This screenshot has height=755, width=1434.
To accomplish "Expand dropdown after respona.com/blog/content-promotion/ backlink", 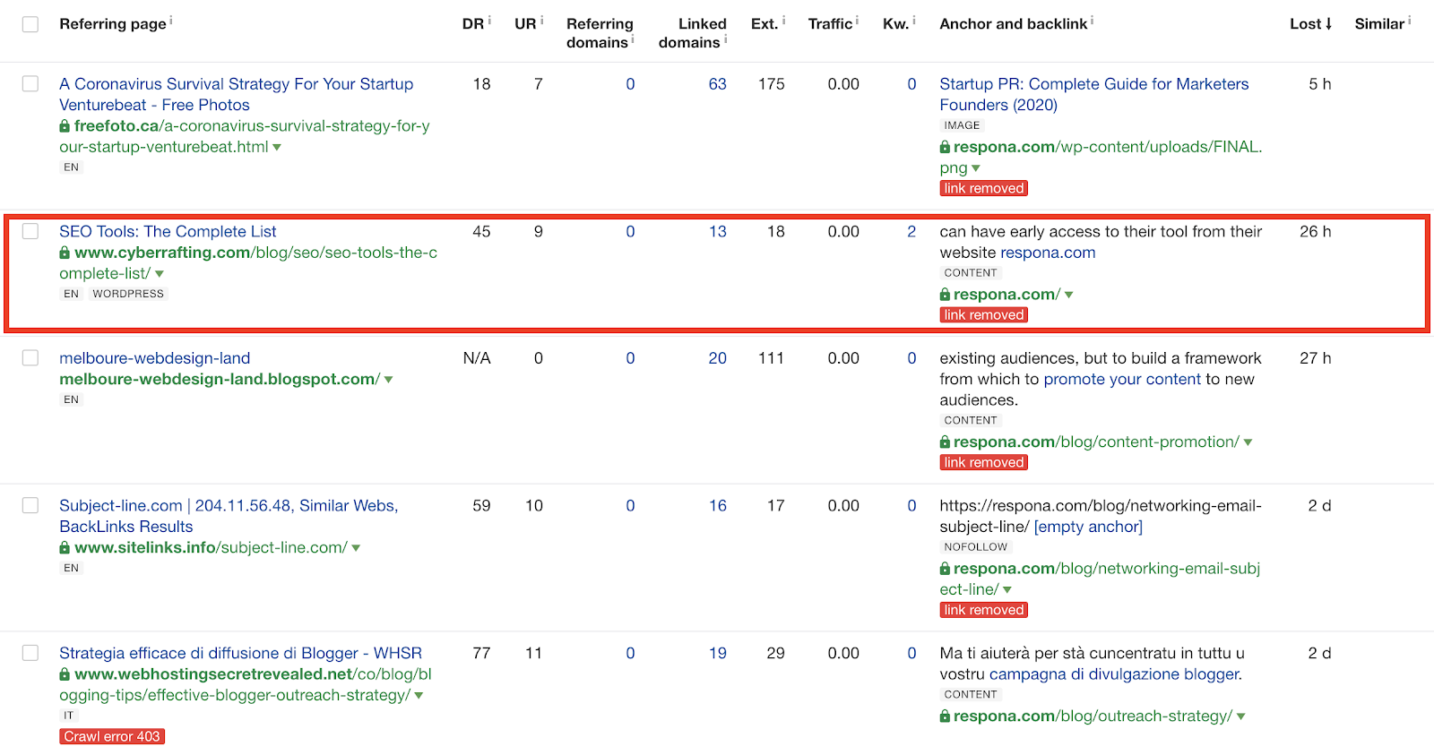I will (x=1248, y=442).
